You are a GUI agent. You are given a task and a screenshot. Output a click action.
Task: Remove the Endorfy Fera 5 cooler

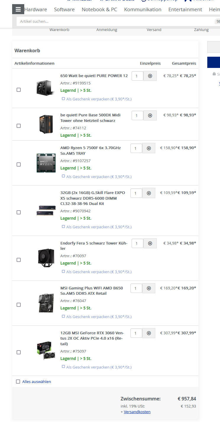[150, 244]
